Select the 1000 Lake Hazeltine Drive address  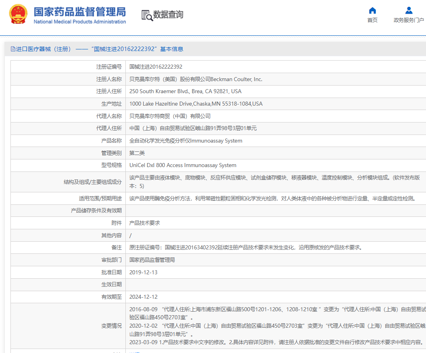(x=196, y=104)
